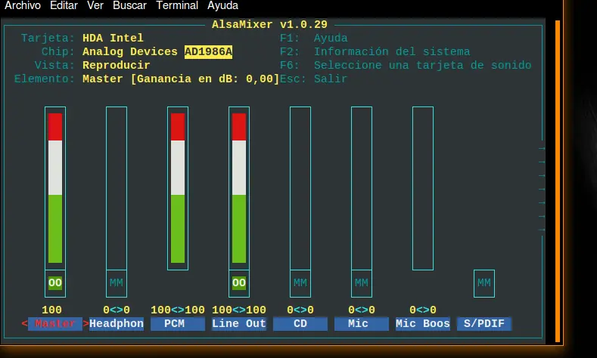Click the PCM volume bar
The width and height of the screenshot is (597, 358).
click(x=178, y=188)
